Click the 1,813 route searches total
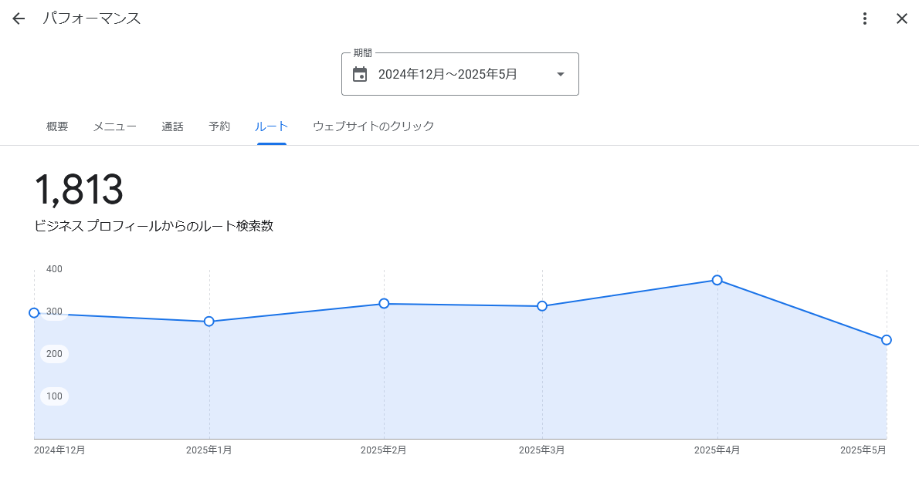919x492 pixels. [79, 190]
